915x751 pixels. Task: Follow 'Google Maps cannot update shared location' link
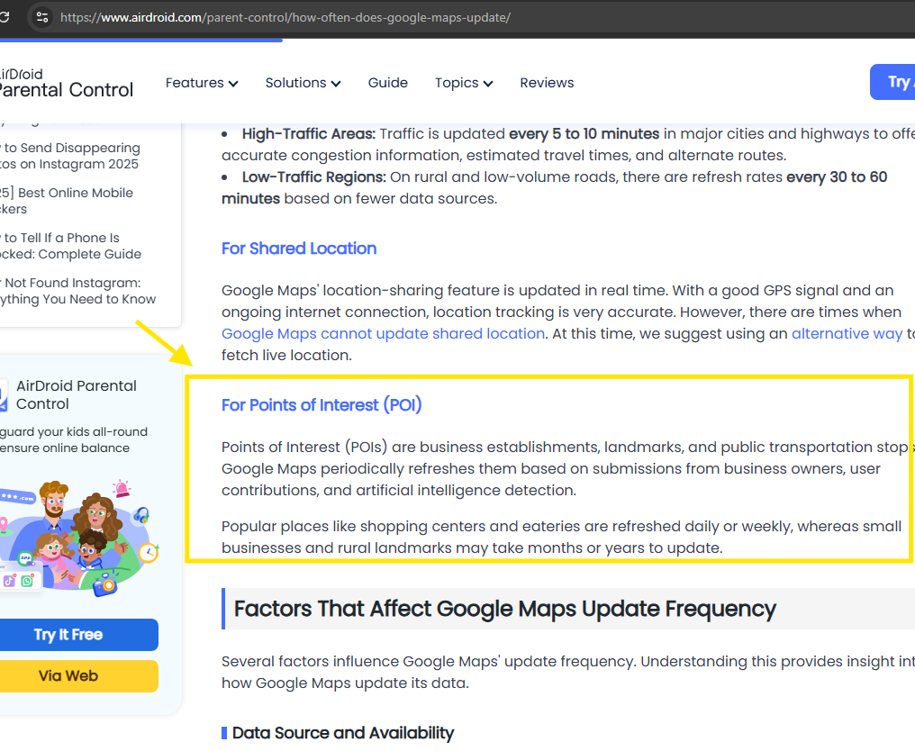coord(383,333)
